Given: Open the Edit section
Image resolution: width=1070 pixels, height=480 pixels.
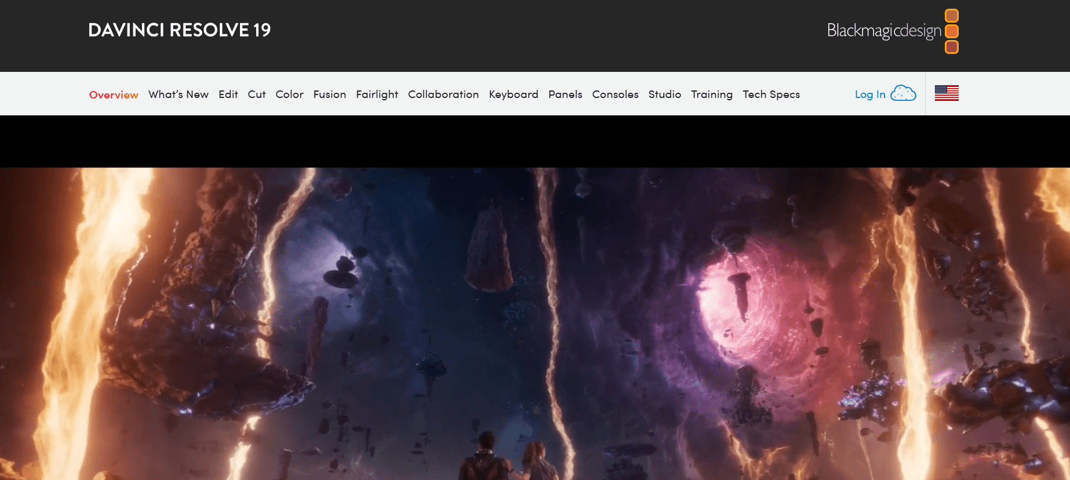Looking at the screenshot, I should click(228, 94).
